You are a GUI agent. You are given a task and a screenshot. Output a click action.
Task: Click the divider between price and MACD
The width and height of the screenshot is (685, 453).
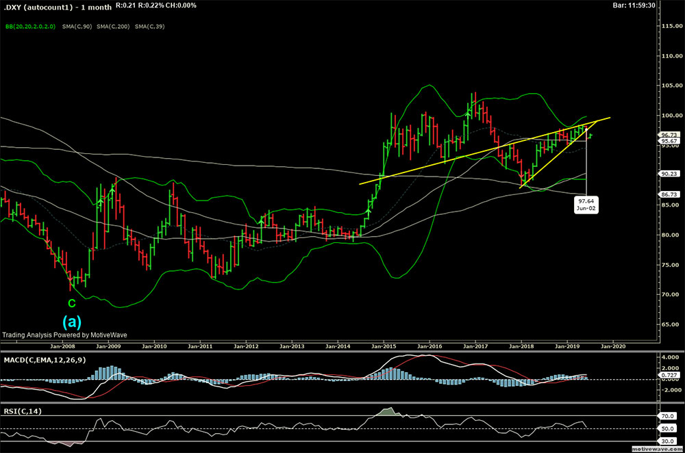(342, 352)
